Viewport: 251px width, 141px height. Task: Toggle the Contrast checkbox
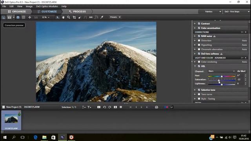click(199, 23)
